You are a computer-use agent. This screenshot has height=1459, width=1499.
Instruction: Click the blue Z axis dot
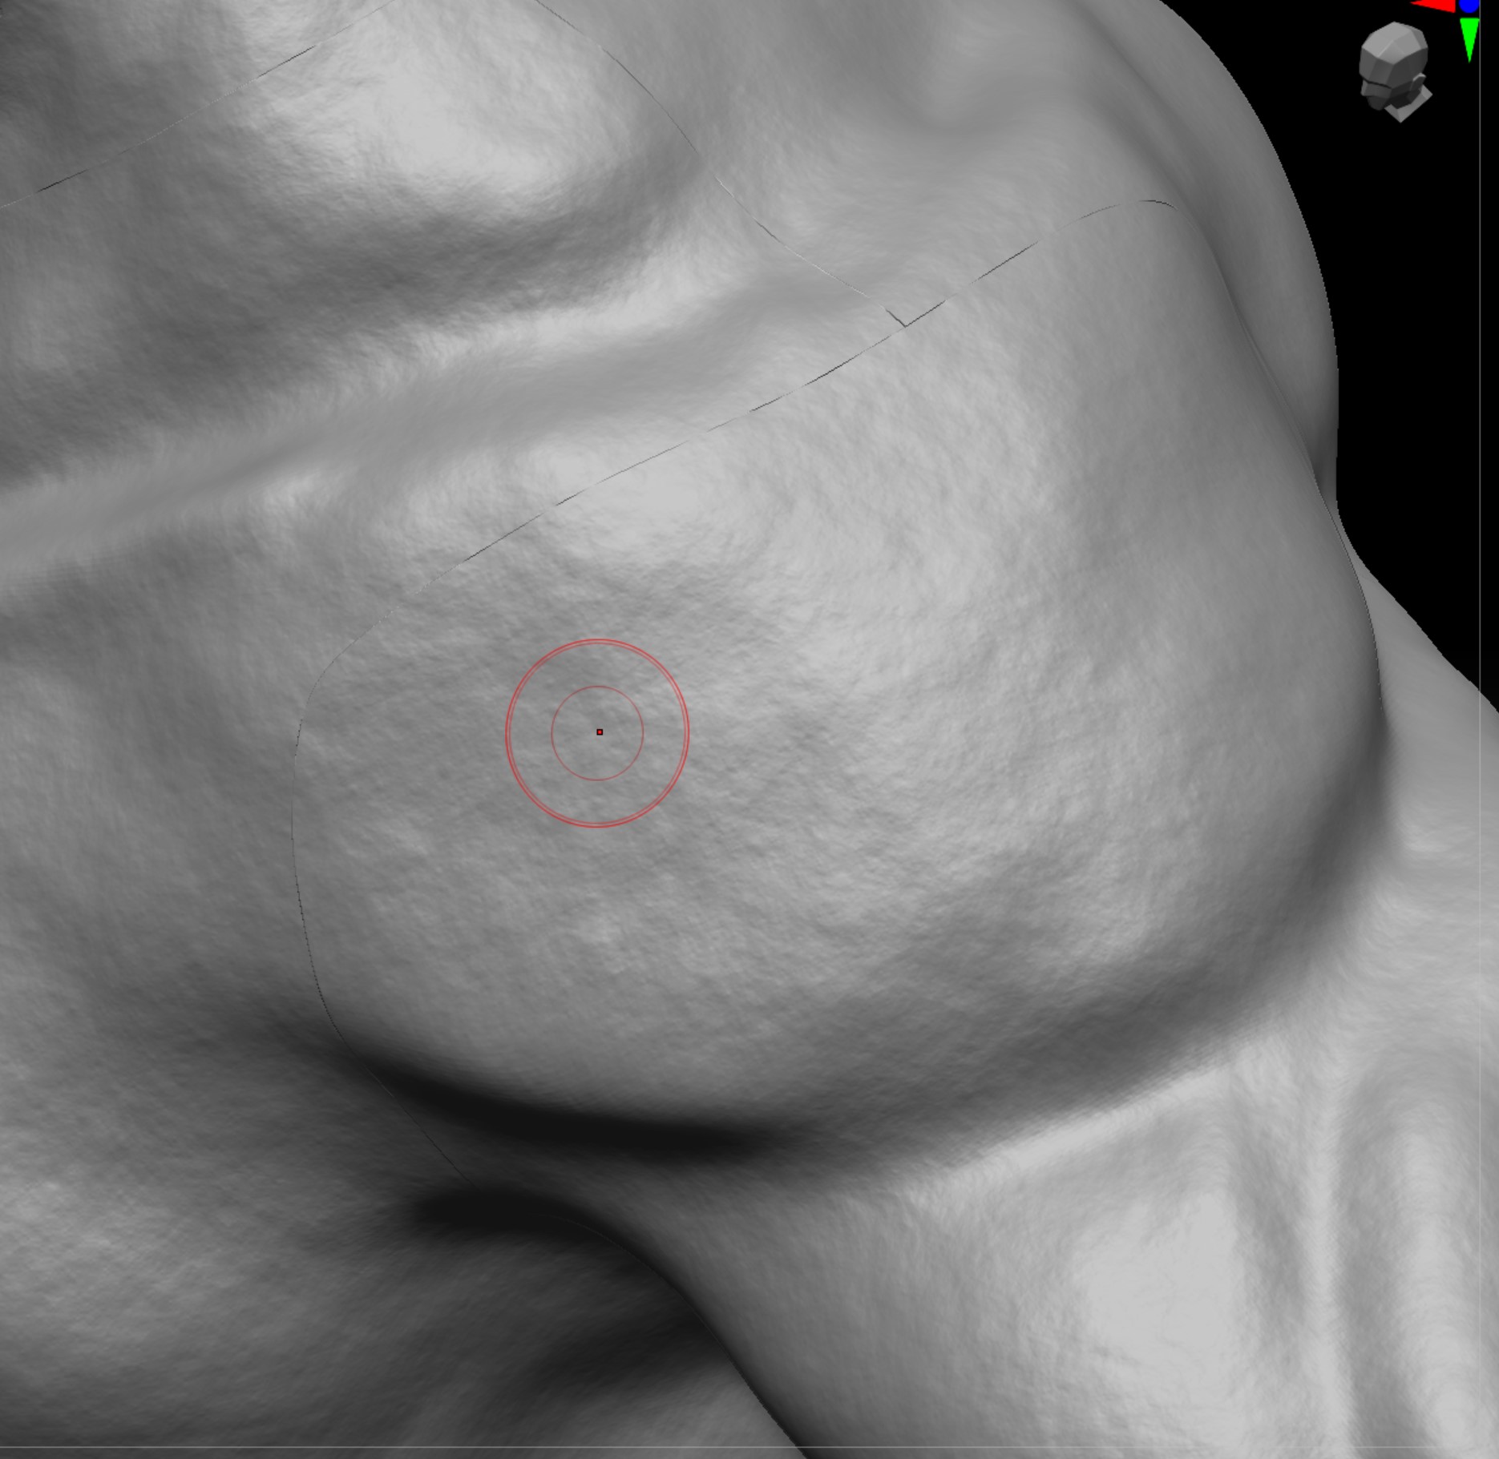click(x=1470, y=6)
